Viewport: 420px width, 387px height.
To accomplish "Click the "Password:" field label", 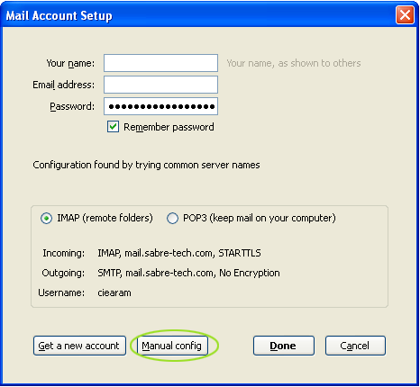I will pos(72,106).
